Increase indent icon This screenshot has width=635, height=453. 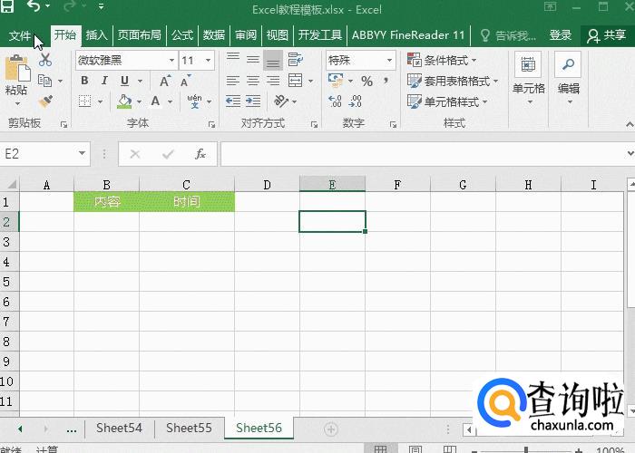pyautogui.click(x=253, y=101)
